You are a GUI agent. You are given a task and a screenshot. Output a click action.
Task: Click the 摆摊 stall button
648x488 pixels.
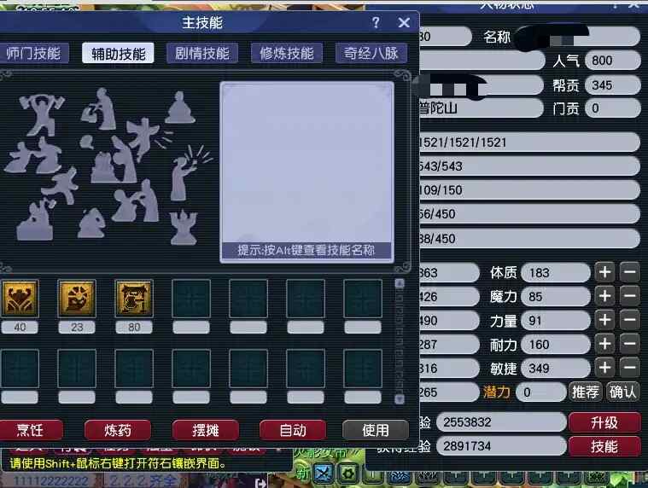(206, 430)
